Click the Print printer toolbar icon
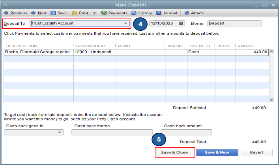This screenshot has height=165, width=279. click(74, 13)
